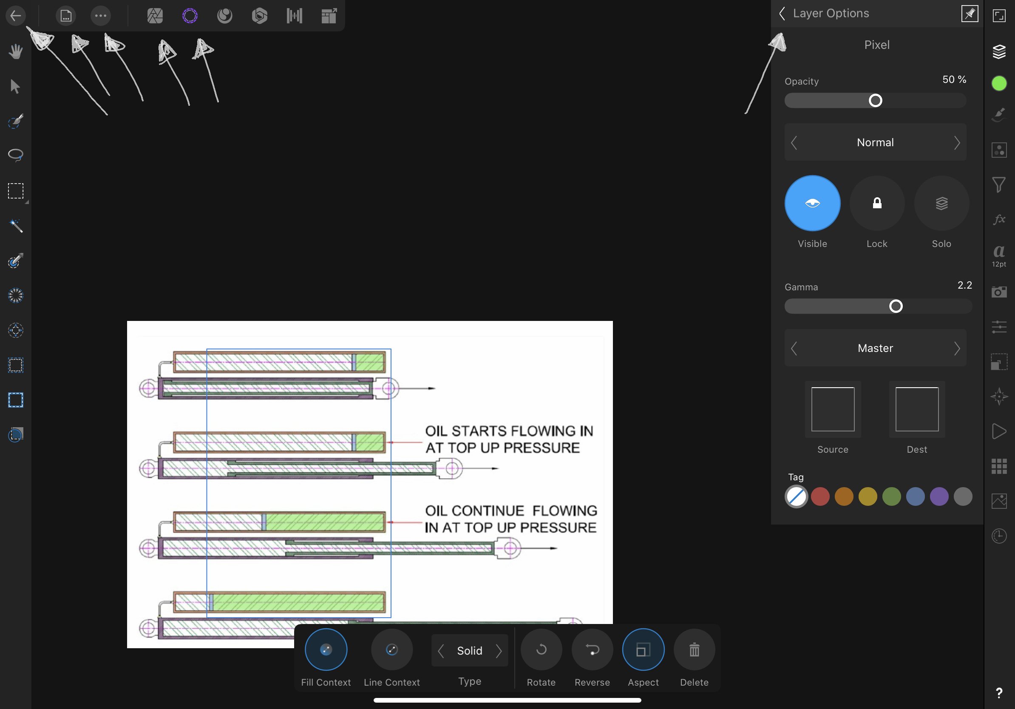The height and width of the screenshot is (709, 1015).
Task: Choose previous gradient type before Solid
Action: pos(441,651)
